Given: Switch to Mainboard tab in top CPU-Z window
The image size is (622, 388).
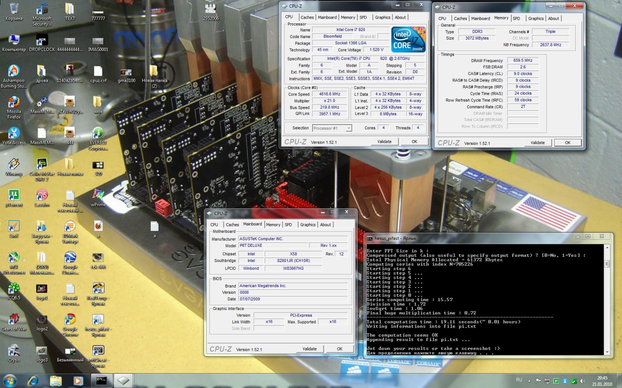Looking at the screenshot, I should click(327, 17).
